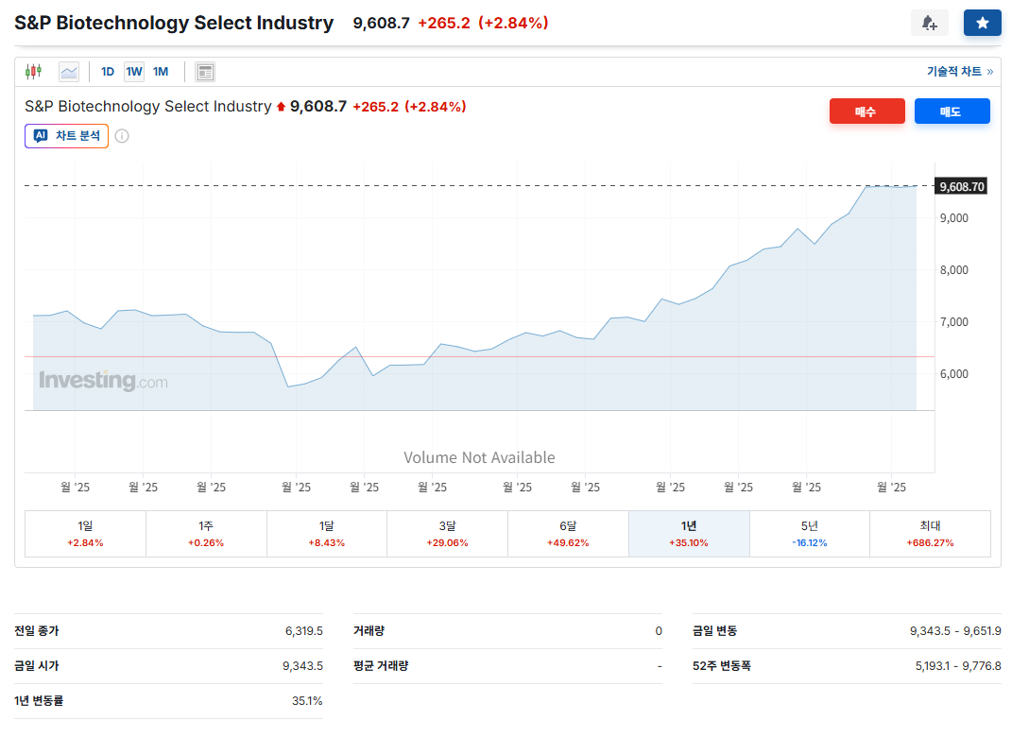1029x737 pixels.
Task: Click the 거래량 row label
Action: [369, 630]
